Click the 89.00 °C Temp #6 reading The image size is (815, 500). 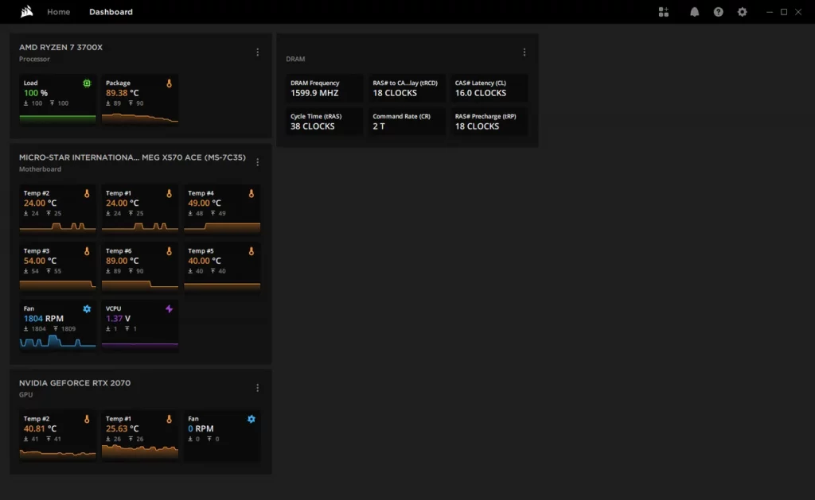click(x=122, y=261)
